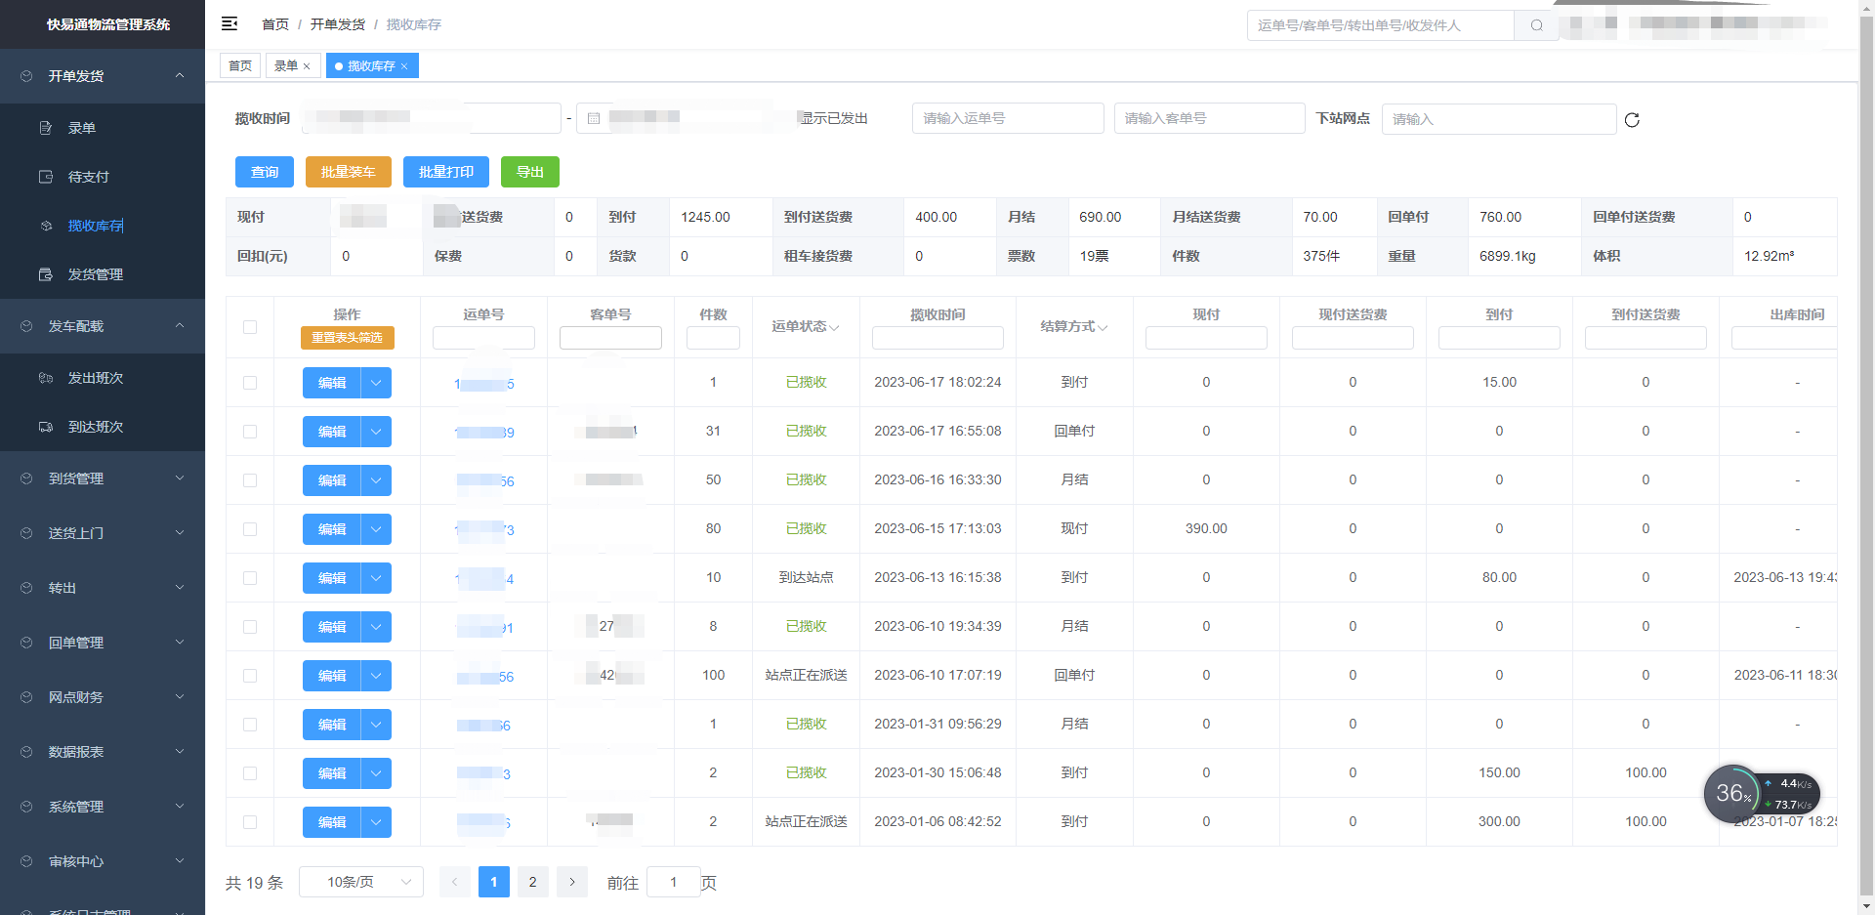This screenshot has height=915, width=1875.
Task: Switch to the 首页 tab
Action: click(240, 66)
